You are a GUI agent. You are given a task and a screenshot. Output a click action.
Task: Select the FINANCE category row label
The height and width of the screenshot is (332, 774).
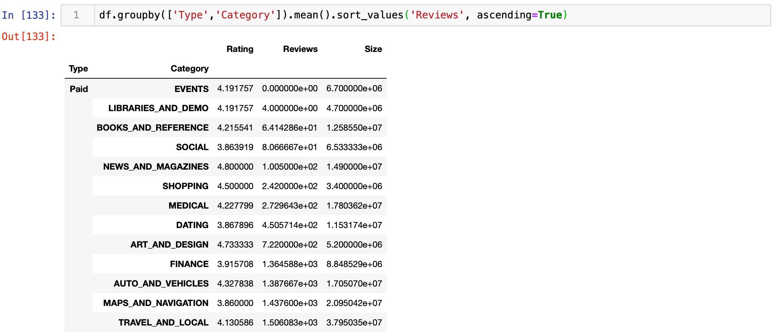coord(189,264)
